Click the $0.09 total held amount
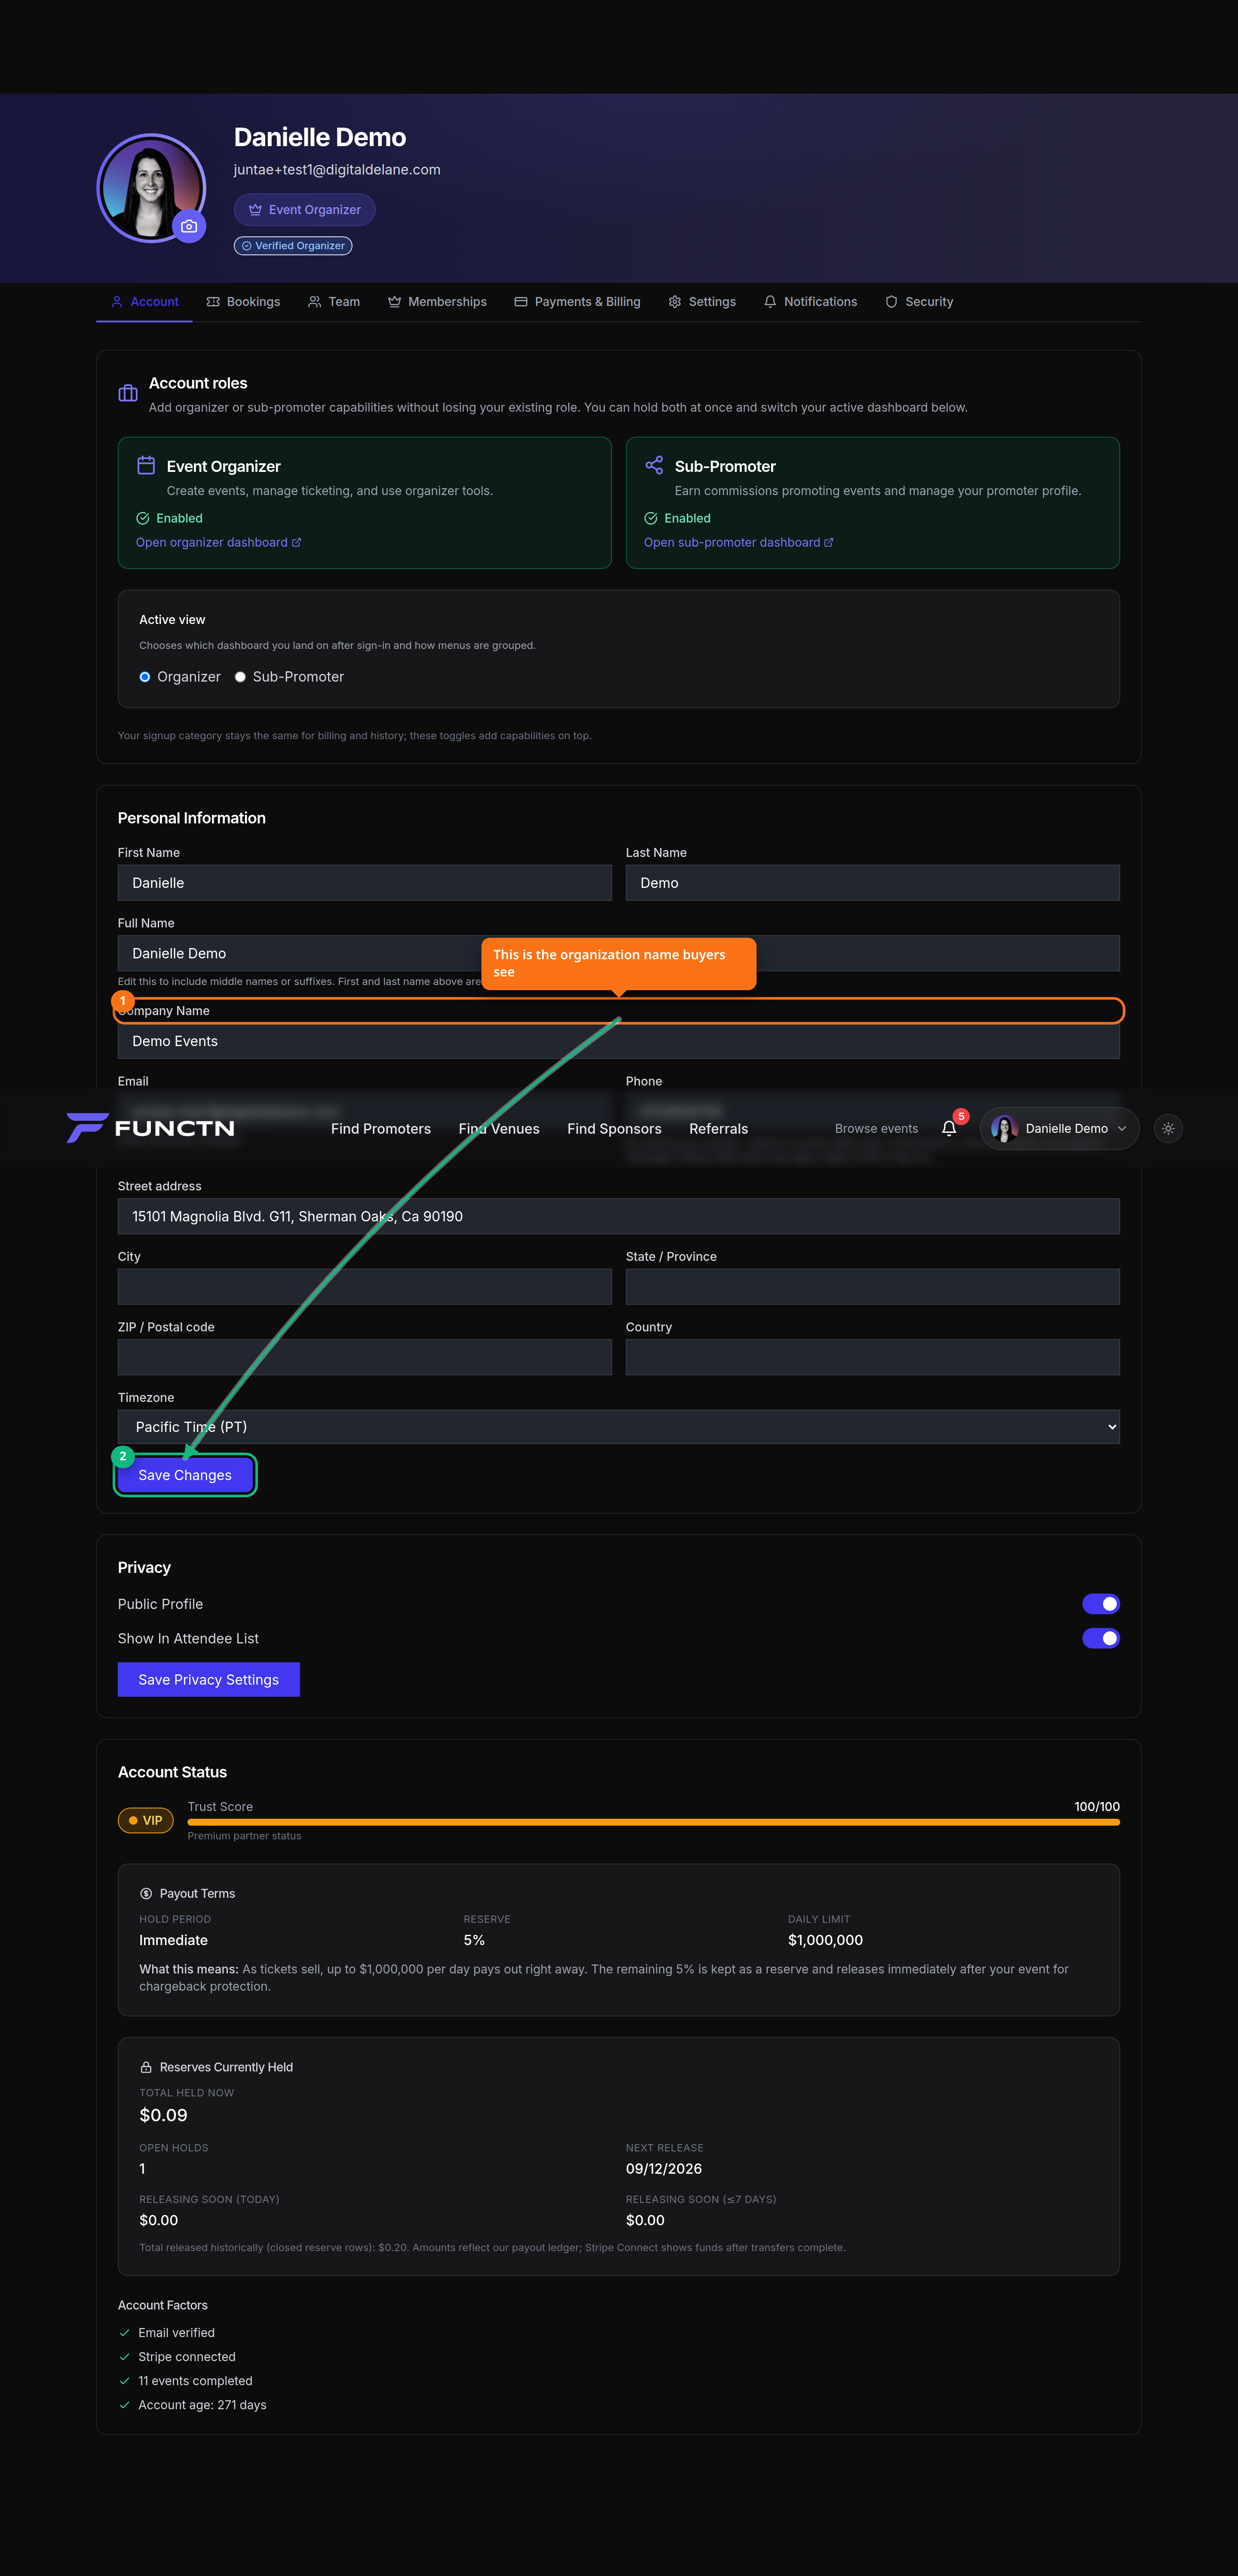The height and width of the screenshot is (2576, 1238). tap(163, 2115)
